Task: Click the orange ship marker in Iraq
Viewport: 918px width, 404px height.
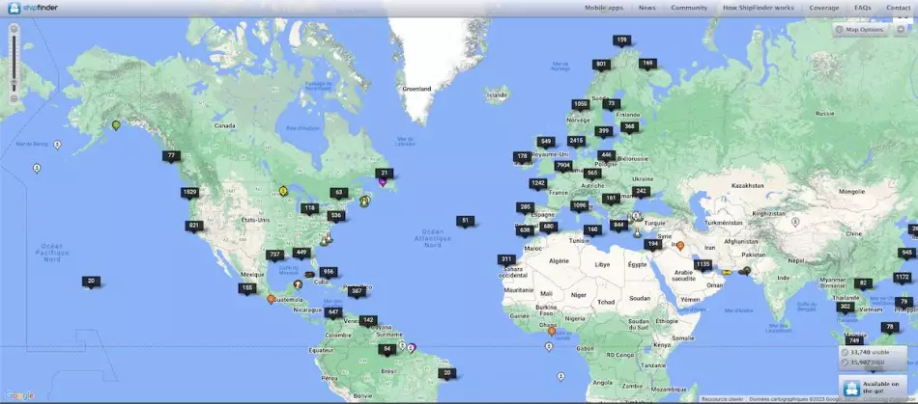Action: [x=680, y=246]
